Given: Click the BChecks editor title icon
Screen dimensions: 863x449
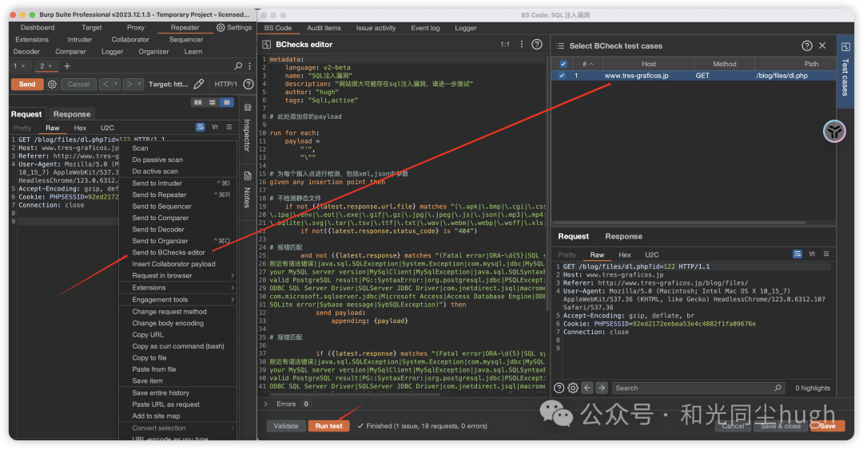Looking at the screenshot, I should point(266,45).
